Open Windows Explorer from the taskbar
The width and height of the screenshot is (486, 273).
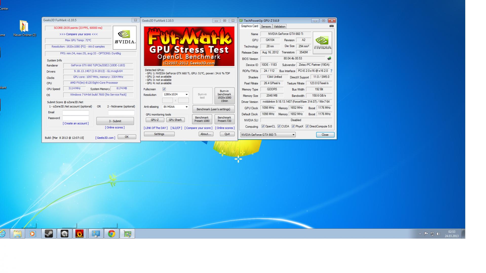pyautogui.click(x=17, y=234)
